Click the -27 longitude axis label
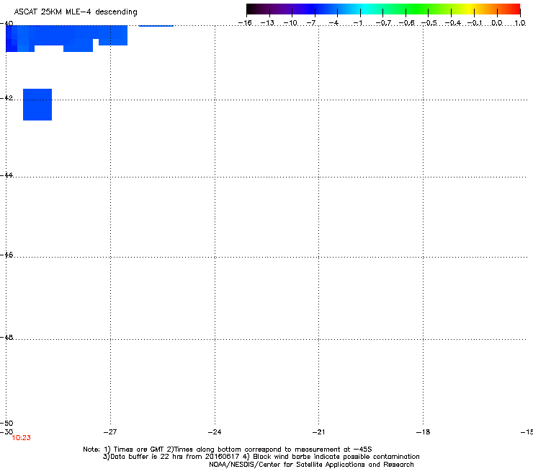This screenshot has width=533, height=469. coord(110,432)
